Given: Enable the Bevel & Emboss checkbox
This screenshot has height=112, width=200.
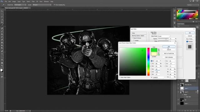Looking at the screenshot, I should click(132, 38).
